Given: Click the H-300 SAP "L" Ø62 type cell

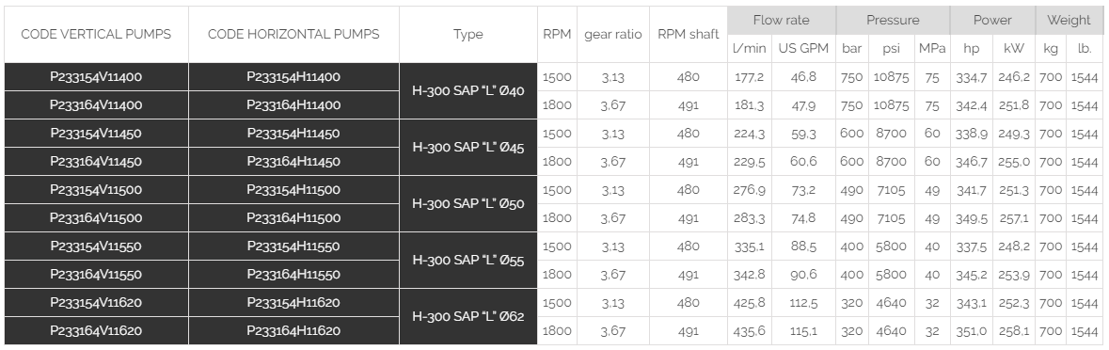Looking at the screenshot, I should (x=468, y=317).
